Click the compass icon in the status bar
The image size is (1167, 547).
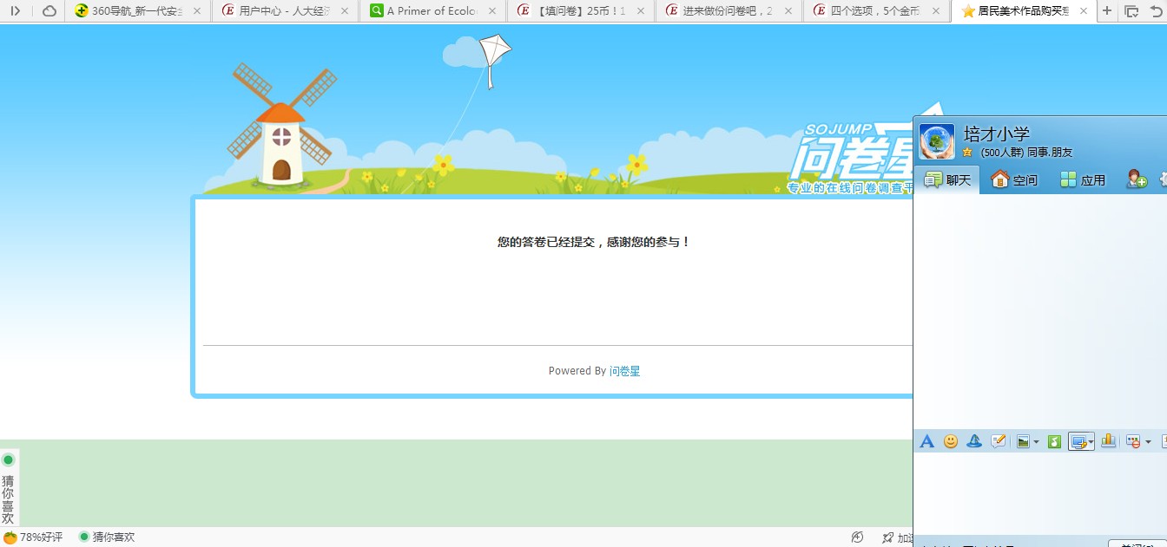click(x=858, y=537)
